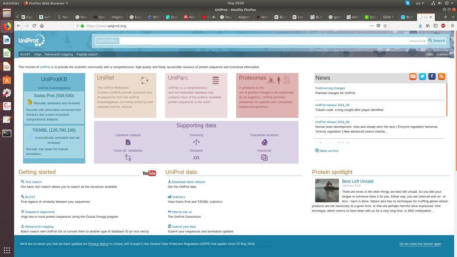Screen dimensions: 457x257
Task: Open the RSS feed icon
Action: (441, 77)
